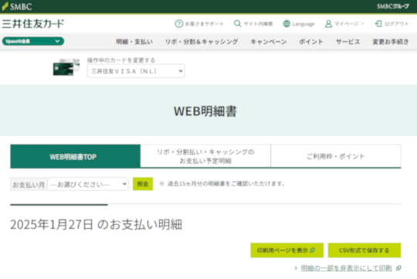Open the Language text link
Screen dimensions: 417x279
coord(303,24)
